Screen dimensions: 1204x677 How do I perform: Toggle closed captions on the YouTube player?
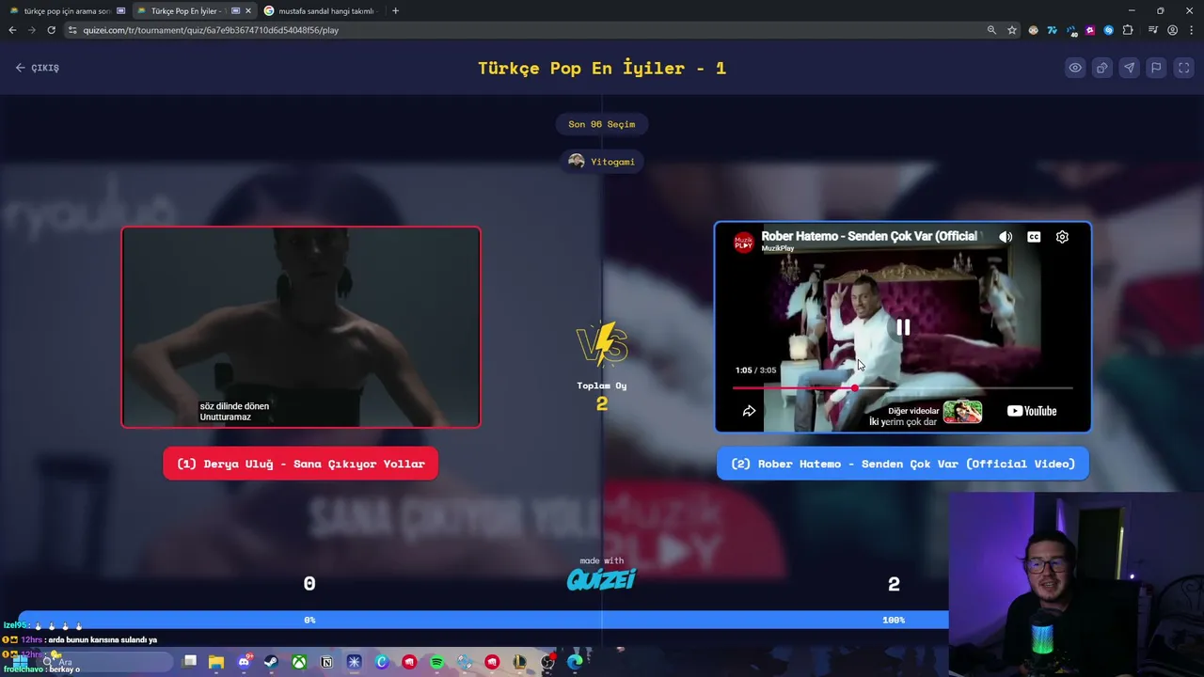coord(1034,237)
